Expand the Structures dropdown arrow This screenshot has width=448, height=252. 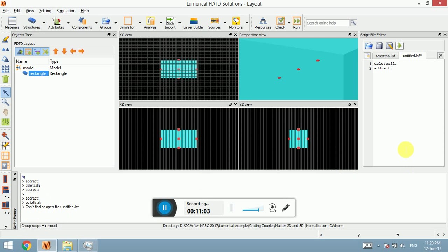[x=44, y=23]
